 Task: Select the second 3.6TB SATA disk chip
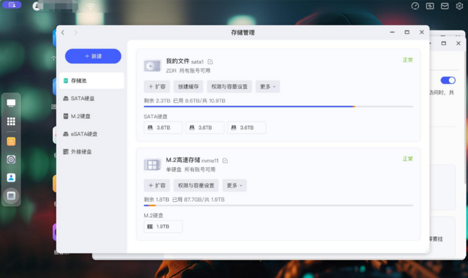[x=205, y=128]
